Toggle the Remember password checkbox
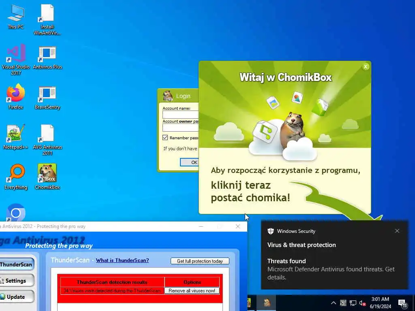 165,138
